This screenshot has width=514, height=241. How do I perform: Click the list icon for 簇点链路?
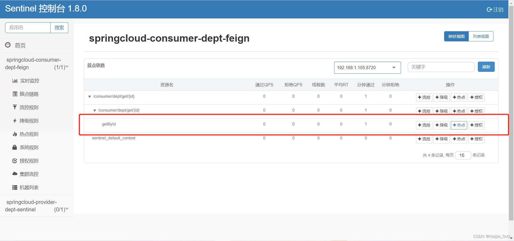15,94
